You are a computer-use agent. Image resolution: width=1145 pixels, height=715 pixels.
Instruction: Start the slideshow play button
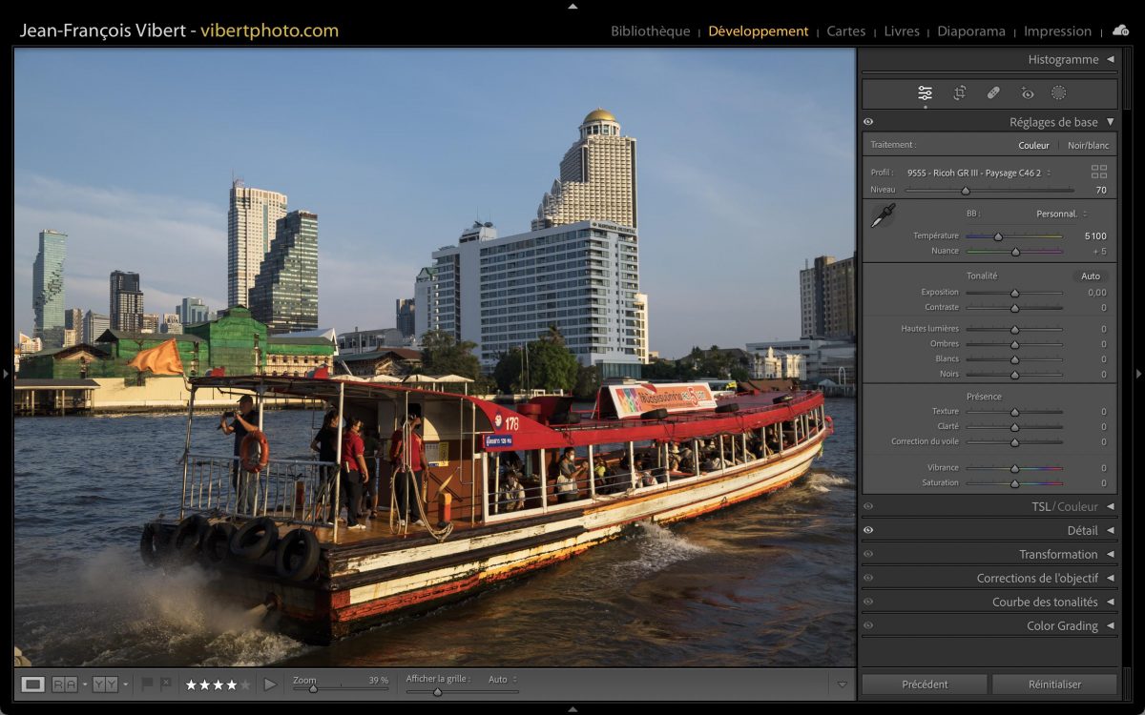pyautogui.click(x=270, y=684)
